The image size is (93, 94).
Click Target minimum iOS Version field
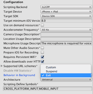[66, 21]
